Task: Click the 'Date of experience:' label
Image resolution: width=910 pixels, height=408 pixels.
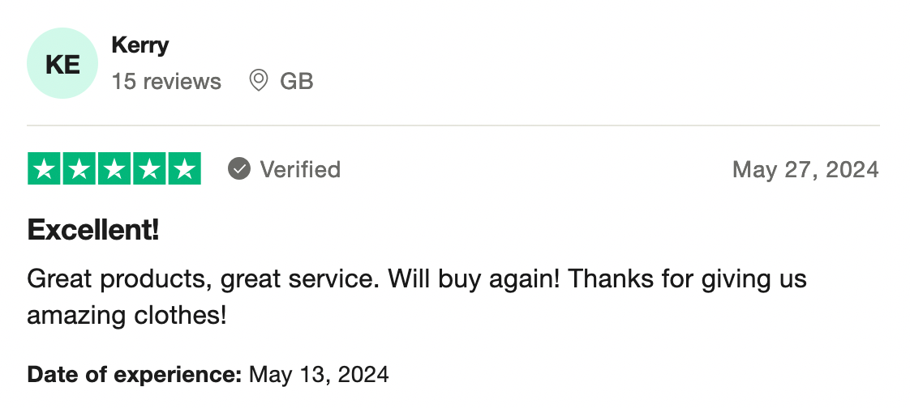Action: (135, 375)
